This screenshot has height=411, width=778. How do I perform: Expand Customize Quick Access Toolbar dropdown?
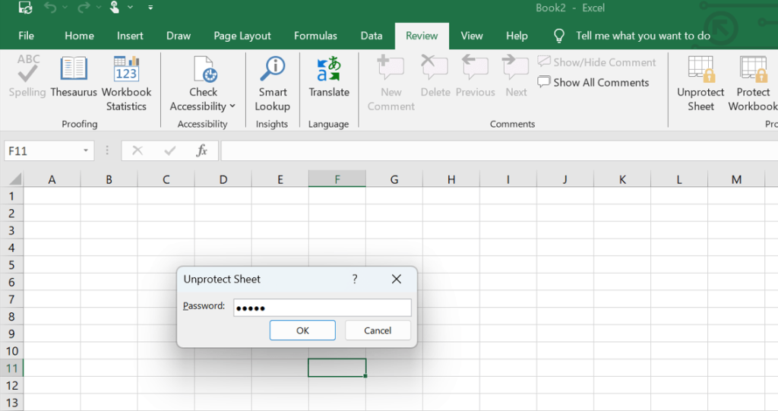150,8
